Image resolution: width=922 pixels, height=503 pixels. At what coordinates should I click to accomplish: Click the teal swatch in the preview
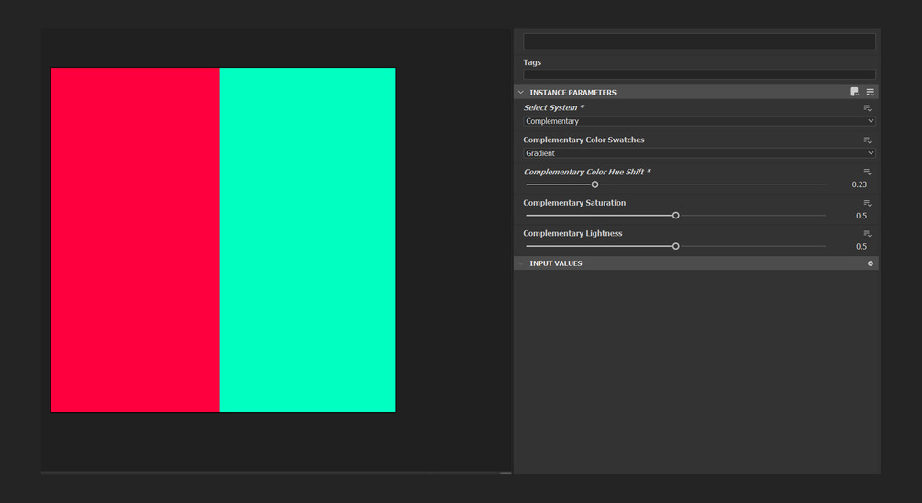307,240
